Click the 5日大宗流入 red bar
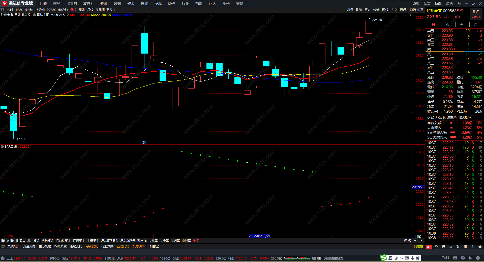 (x=453, y=137)
